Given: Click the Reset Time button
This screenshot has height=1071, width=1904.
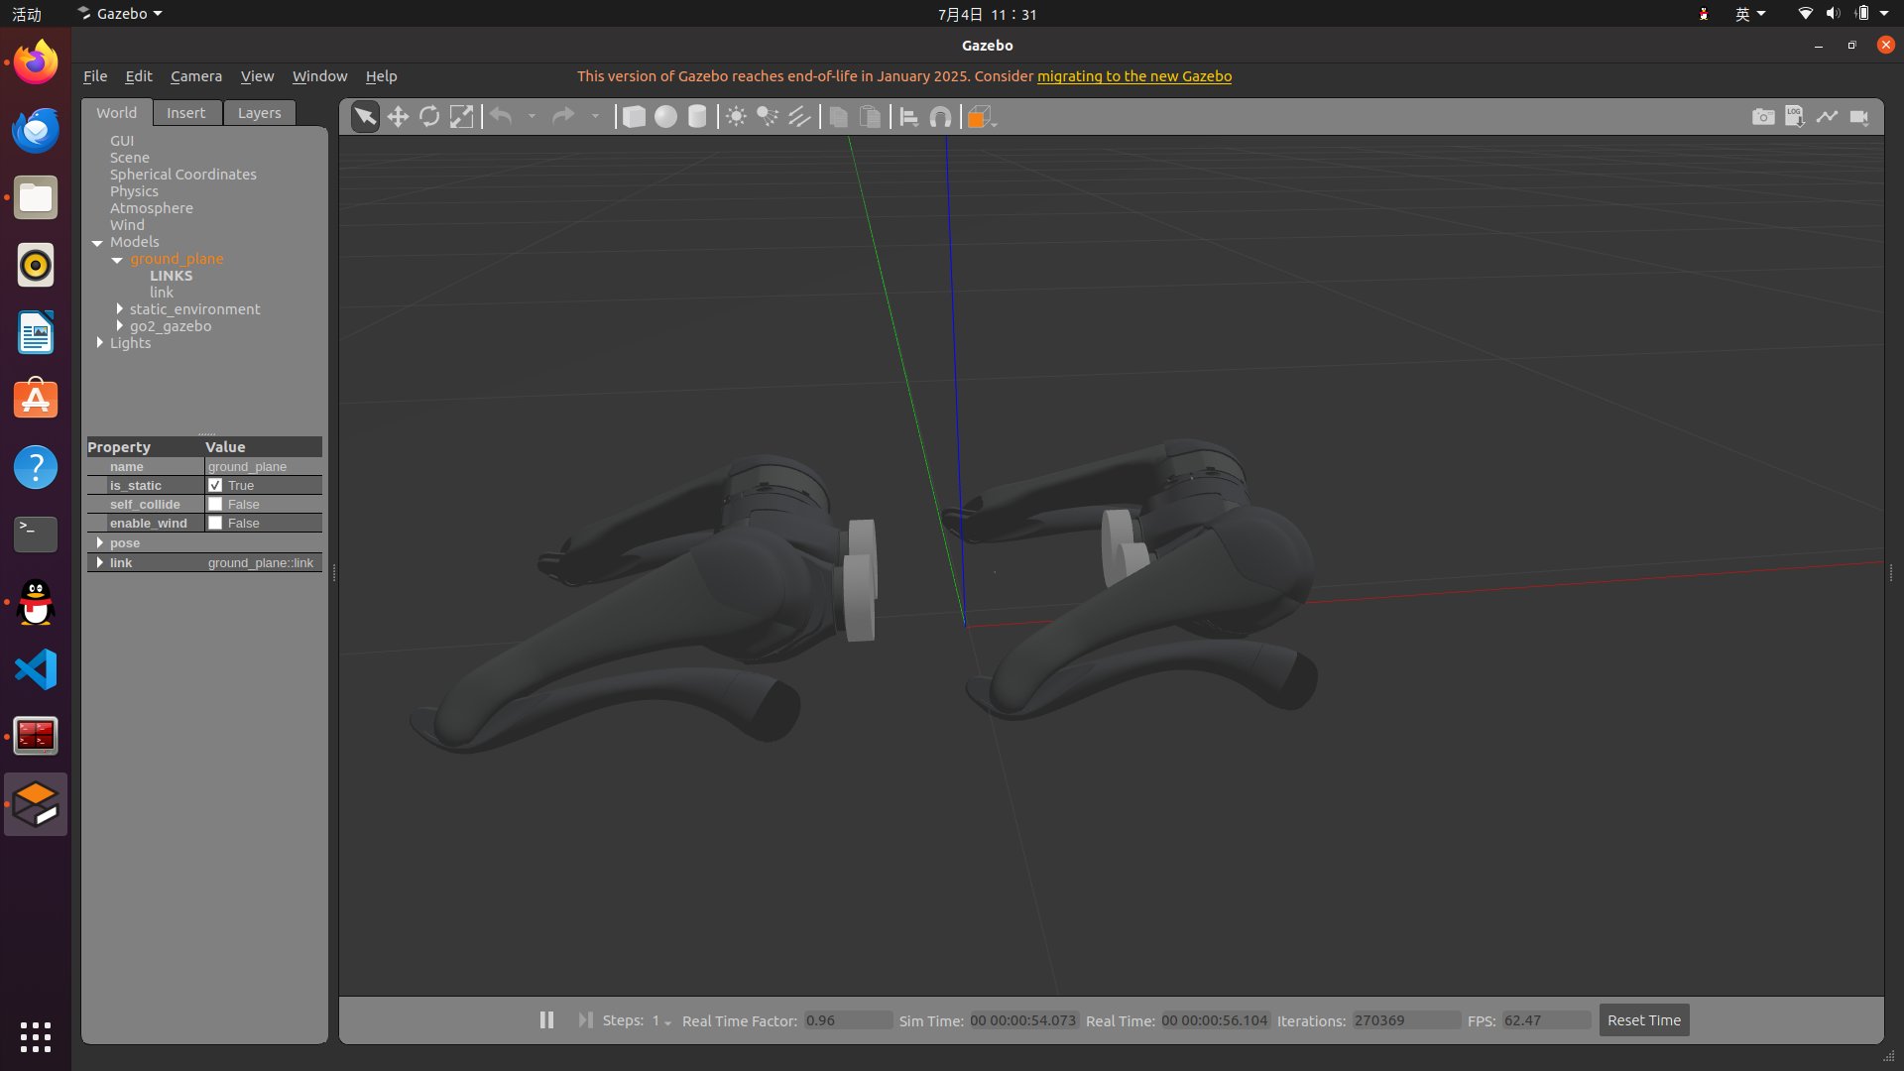Looking at the screenshot, I should [1643, 1020].
